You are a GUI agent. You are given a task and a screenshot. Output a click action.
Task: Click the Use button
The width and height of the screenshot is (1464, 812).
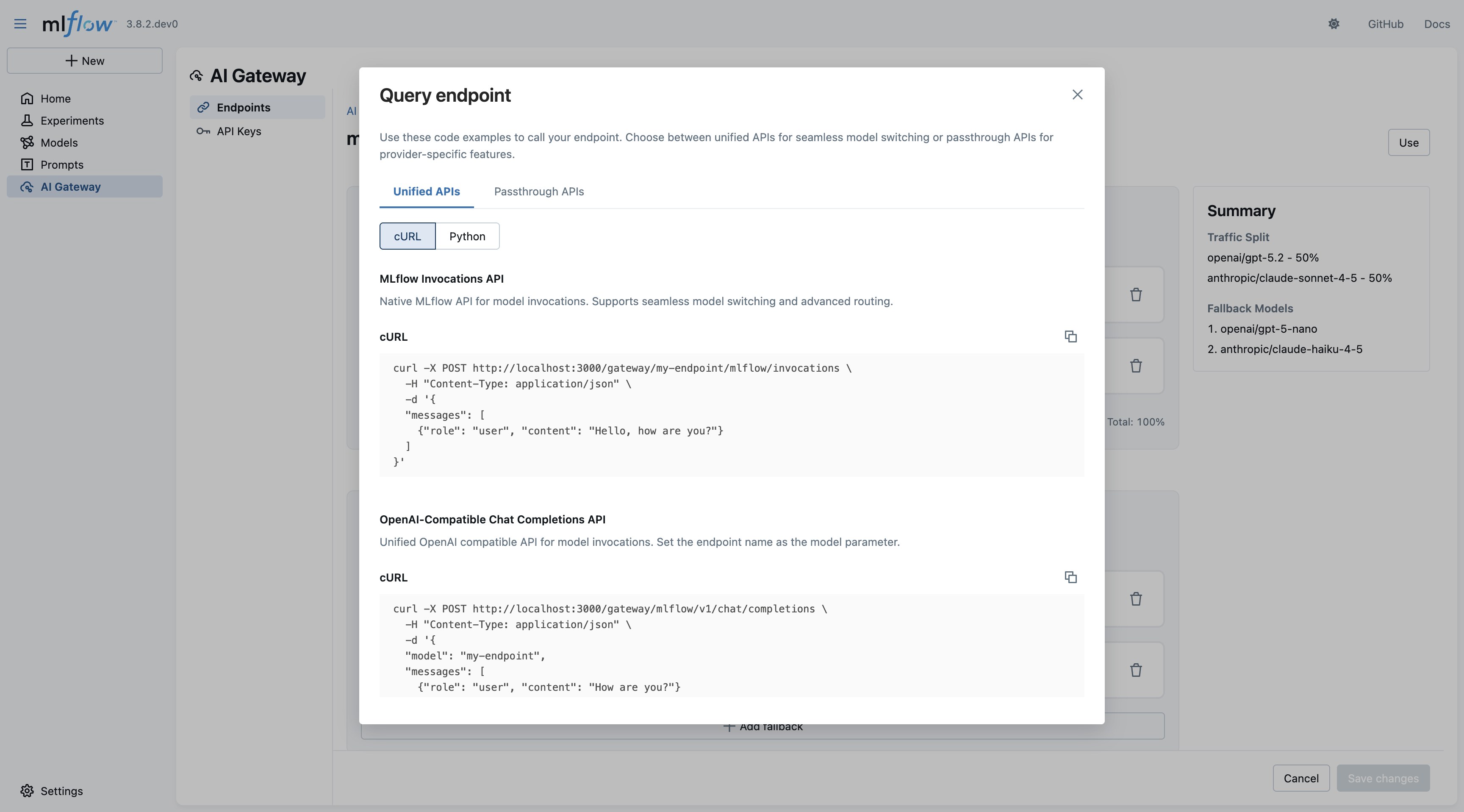[1409, 142]
